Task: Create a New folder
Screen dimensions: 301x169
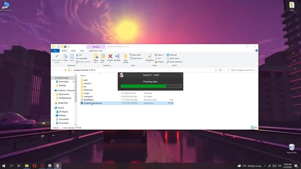Action: coord(126,58)
